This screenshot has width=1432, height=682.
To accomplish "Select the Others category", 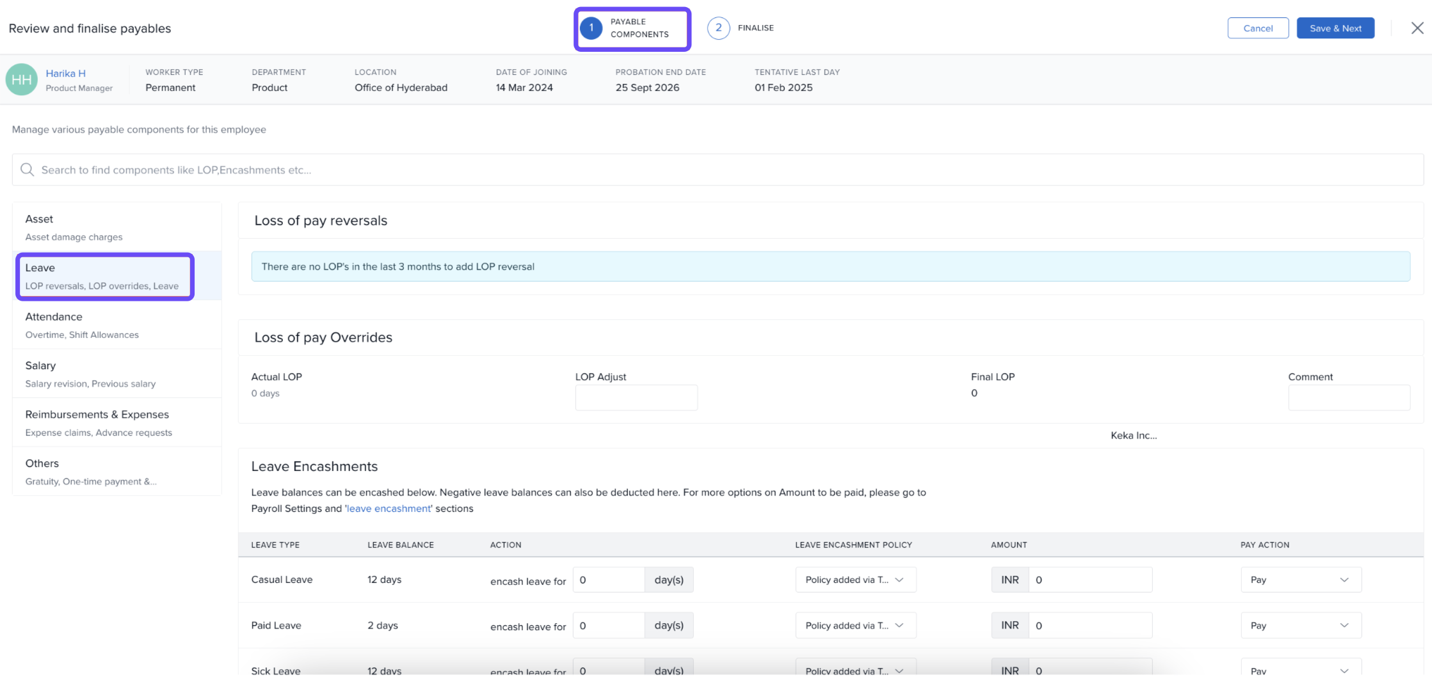I will tap(117, 472).
